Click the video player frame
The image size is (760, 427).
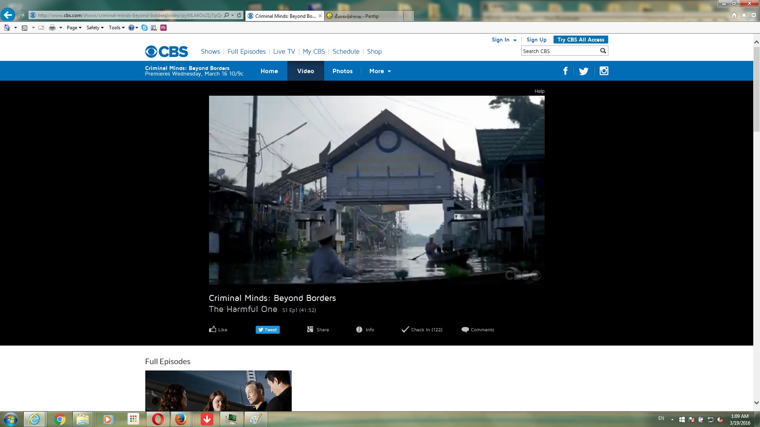[376, 190]
